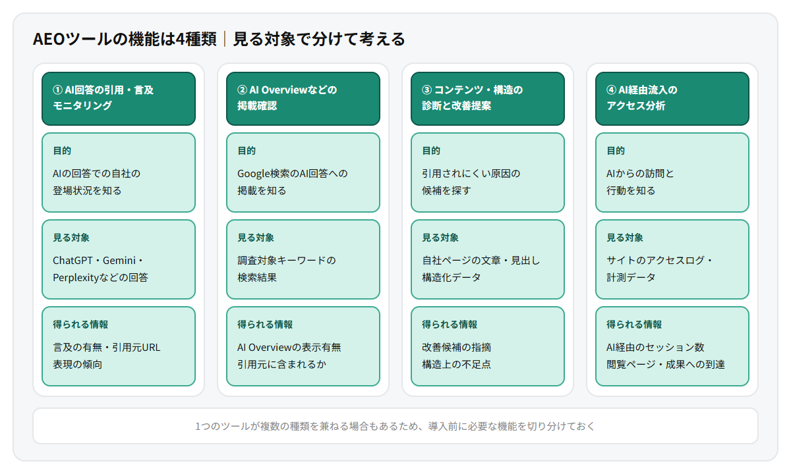Image resolution: width=791 pixels, height=474 pixels.
Task: Select header '② AI Overviewなどの掲載確認'
Action: (x=303, y=99)
